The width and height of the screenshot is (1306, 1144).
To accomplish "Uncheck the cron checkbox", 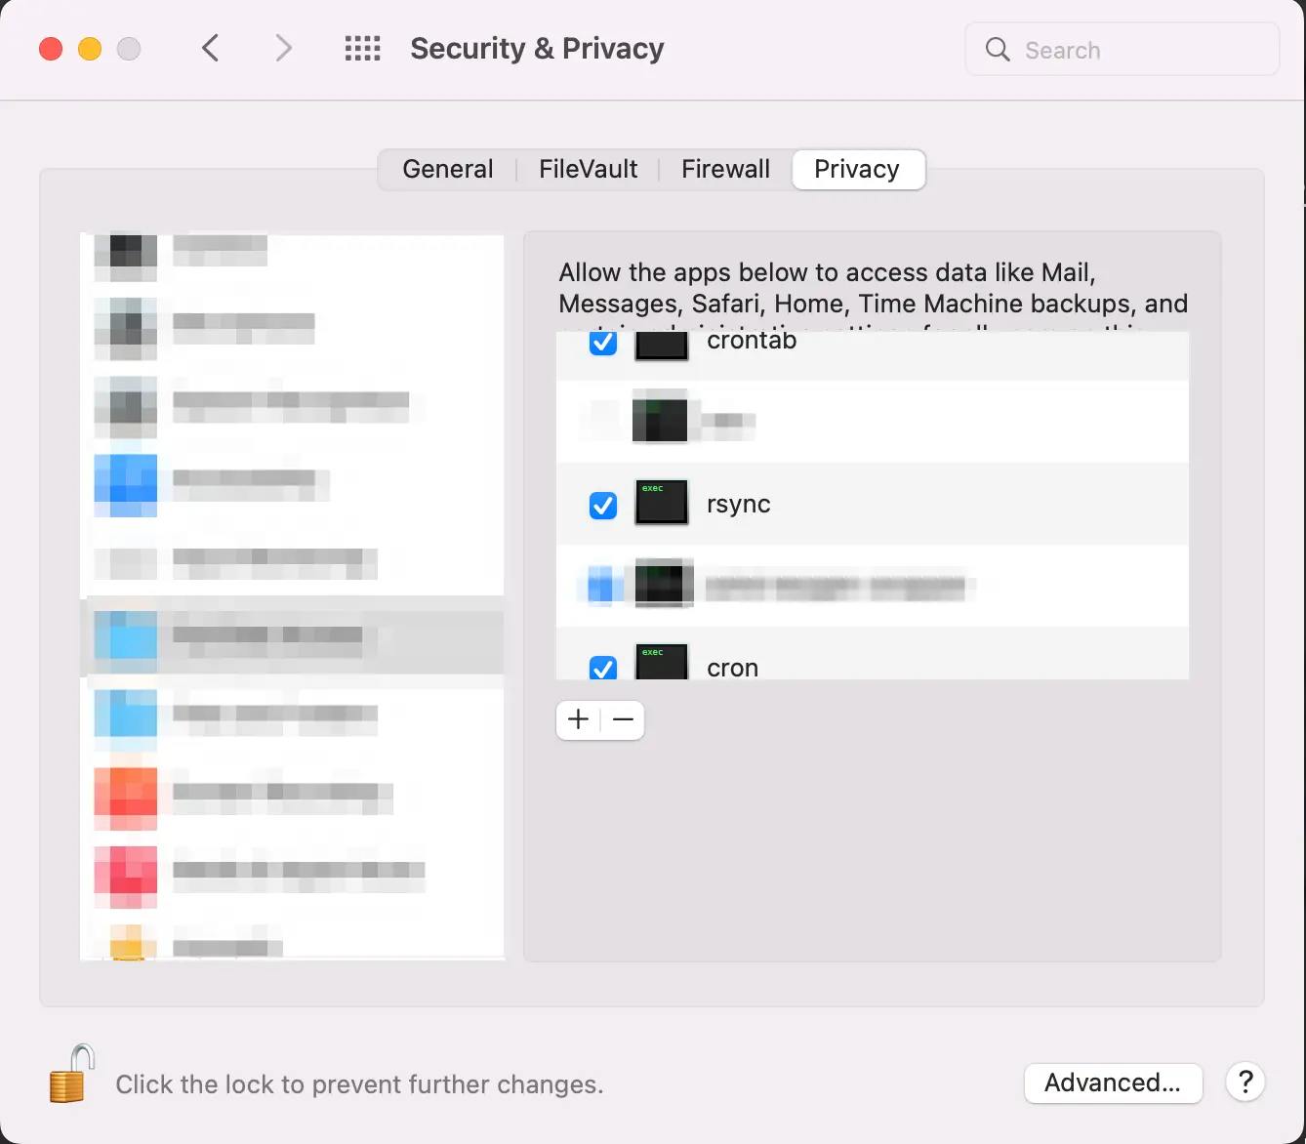I will [x=603, y=668].
